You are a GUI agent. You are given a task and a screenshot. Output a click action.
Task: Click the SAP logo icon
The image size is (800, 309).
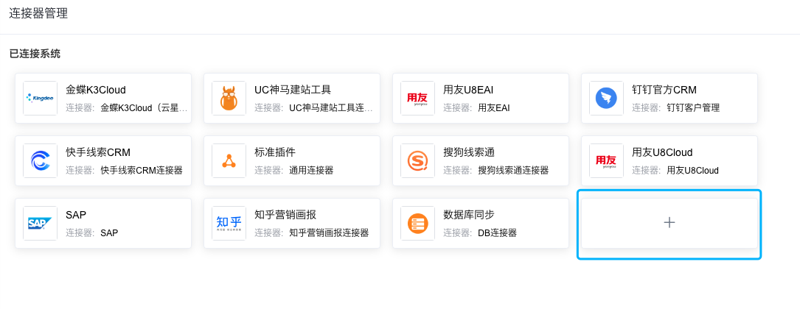tap(41, 224)
